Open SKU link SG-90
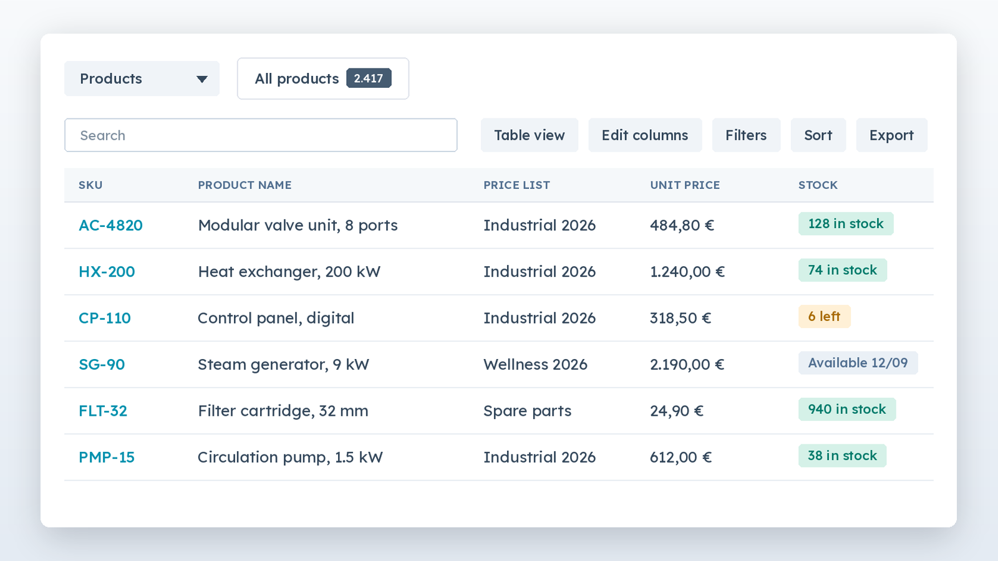Image resolution: width=998 pixels, height=561 pixels. (x=102, y=365)
